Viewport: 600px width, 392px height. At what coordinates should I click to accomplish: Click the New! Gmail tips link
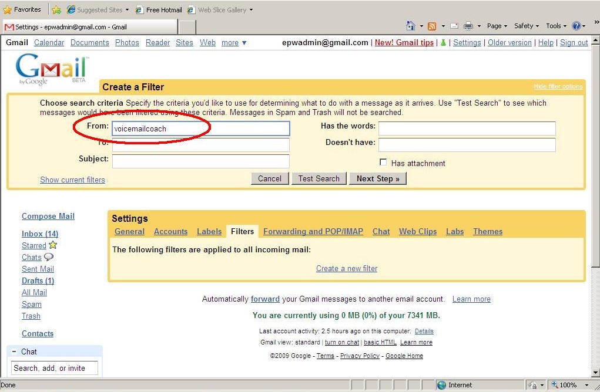(404, 42)
